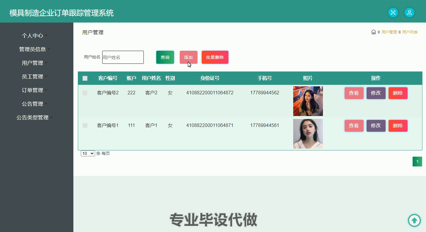Click the account cell 111
426x232 pixels.
131,125
